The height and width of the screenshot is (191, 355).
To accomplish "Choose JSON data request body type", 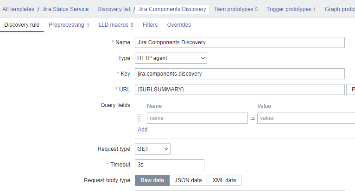I will (188, 180).
